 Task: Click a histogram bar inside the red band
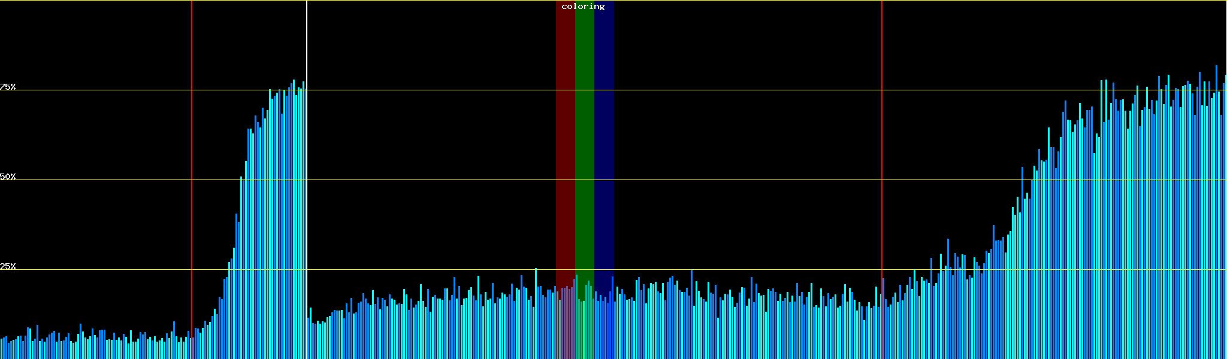click(564, 323)
